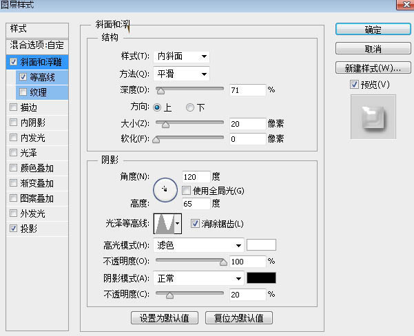
Task: Toggle the 预览(V) checkbox
Action: coord(354,85)
